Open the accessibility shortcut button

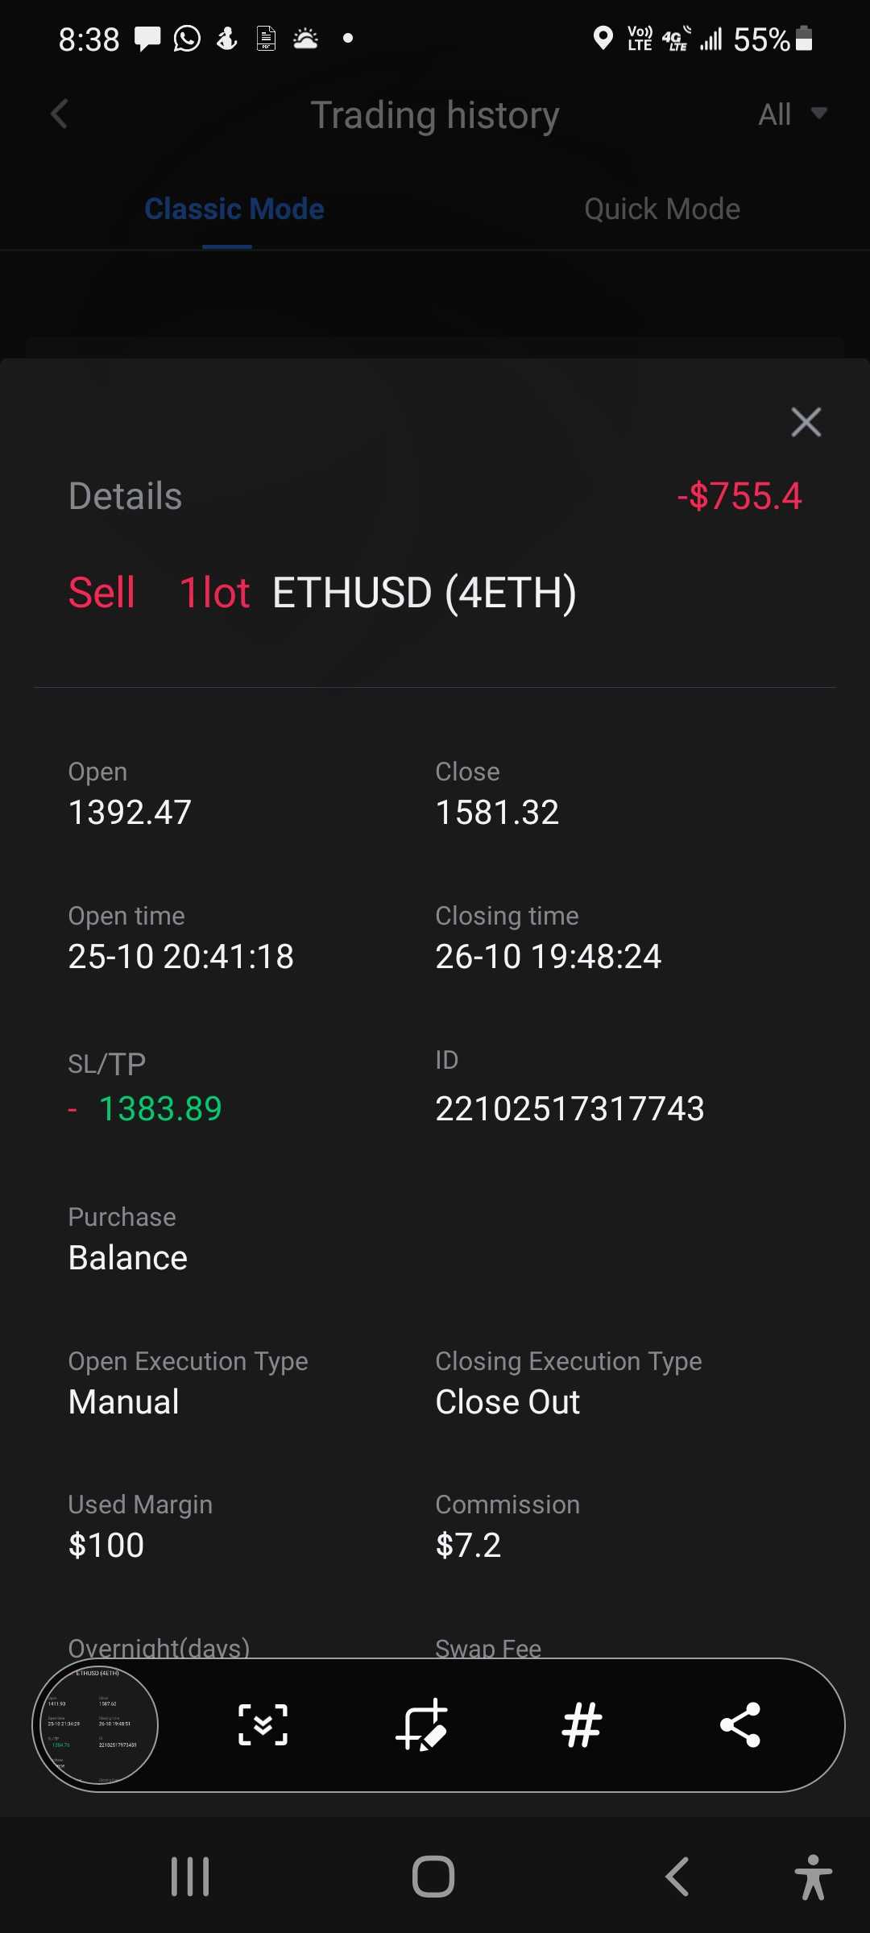[812, 1877]
